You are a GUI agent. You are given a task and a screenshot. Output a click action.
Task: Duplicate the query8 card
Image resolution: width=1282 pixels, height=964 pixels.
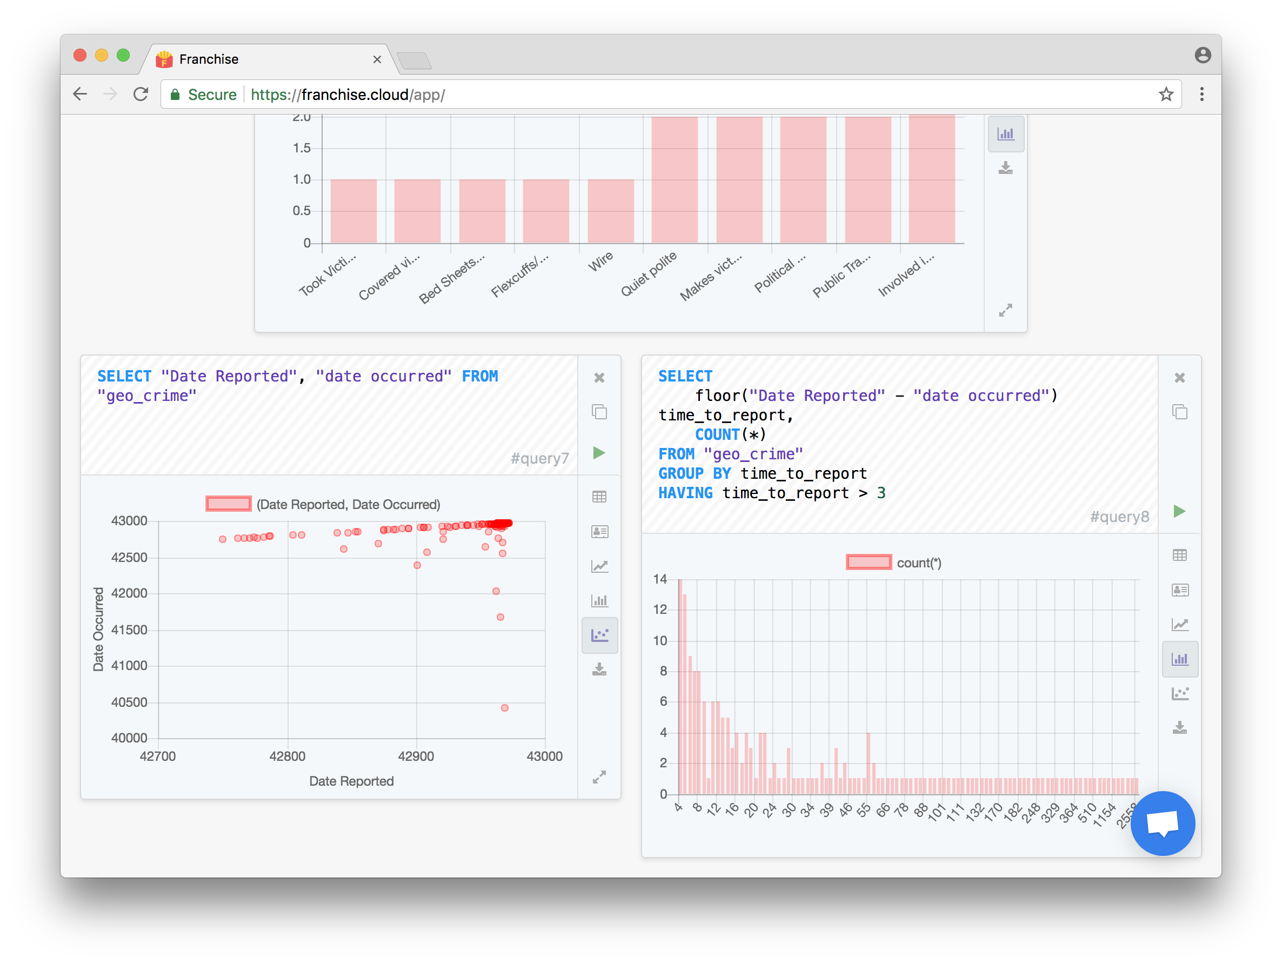coord(1179,412)
